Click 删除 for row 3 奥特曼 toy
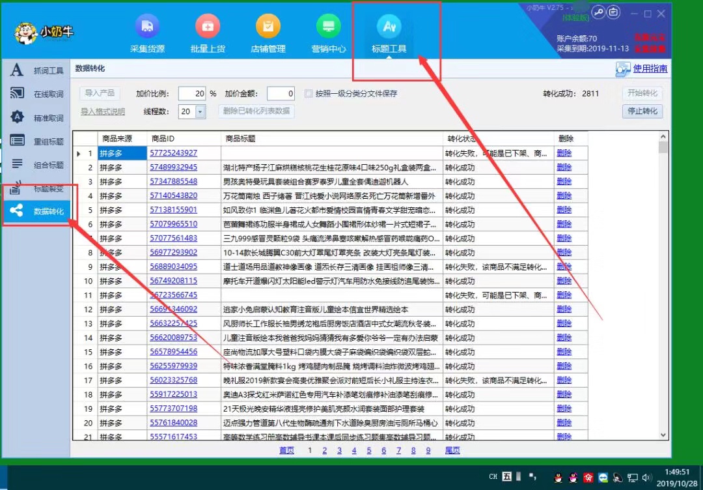 [564, 182]
